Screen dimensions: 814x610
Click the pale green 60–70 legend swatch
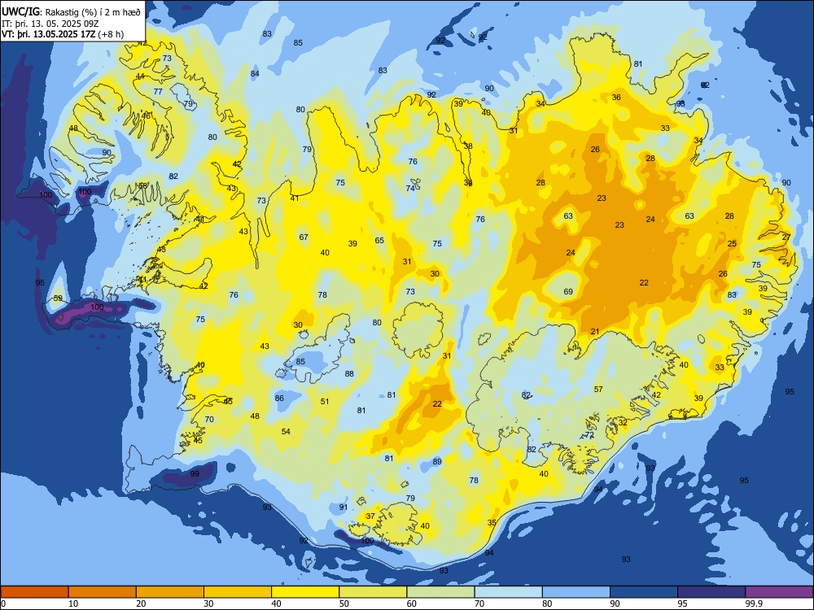(x=440, y=592)
